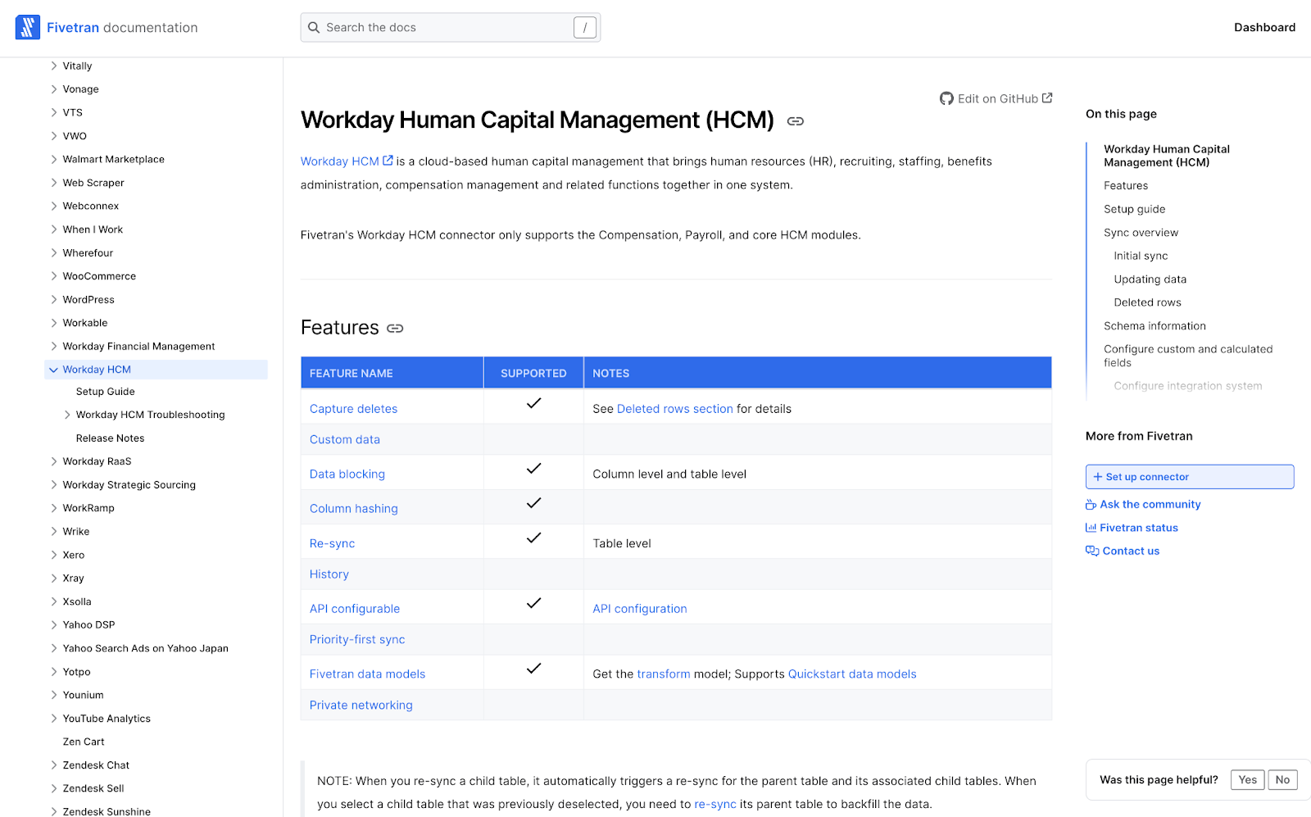The image size is (1311, 817).
Task: Click the chart icon beside Fivetran status
Action: point(1091,528)
